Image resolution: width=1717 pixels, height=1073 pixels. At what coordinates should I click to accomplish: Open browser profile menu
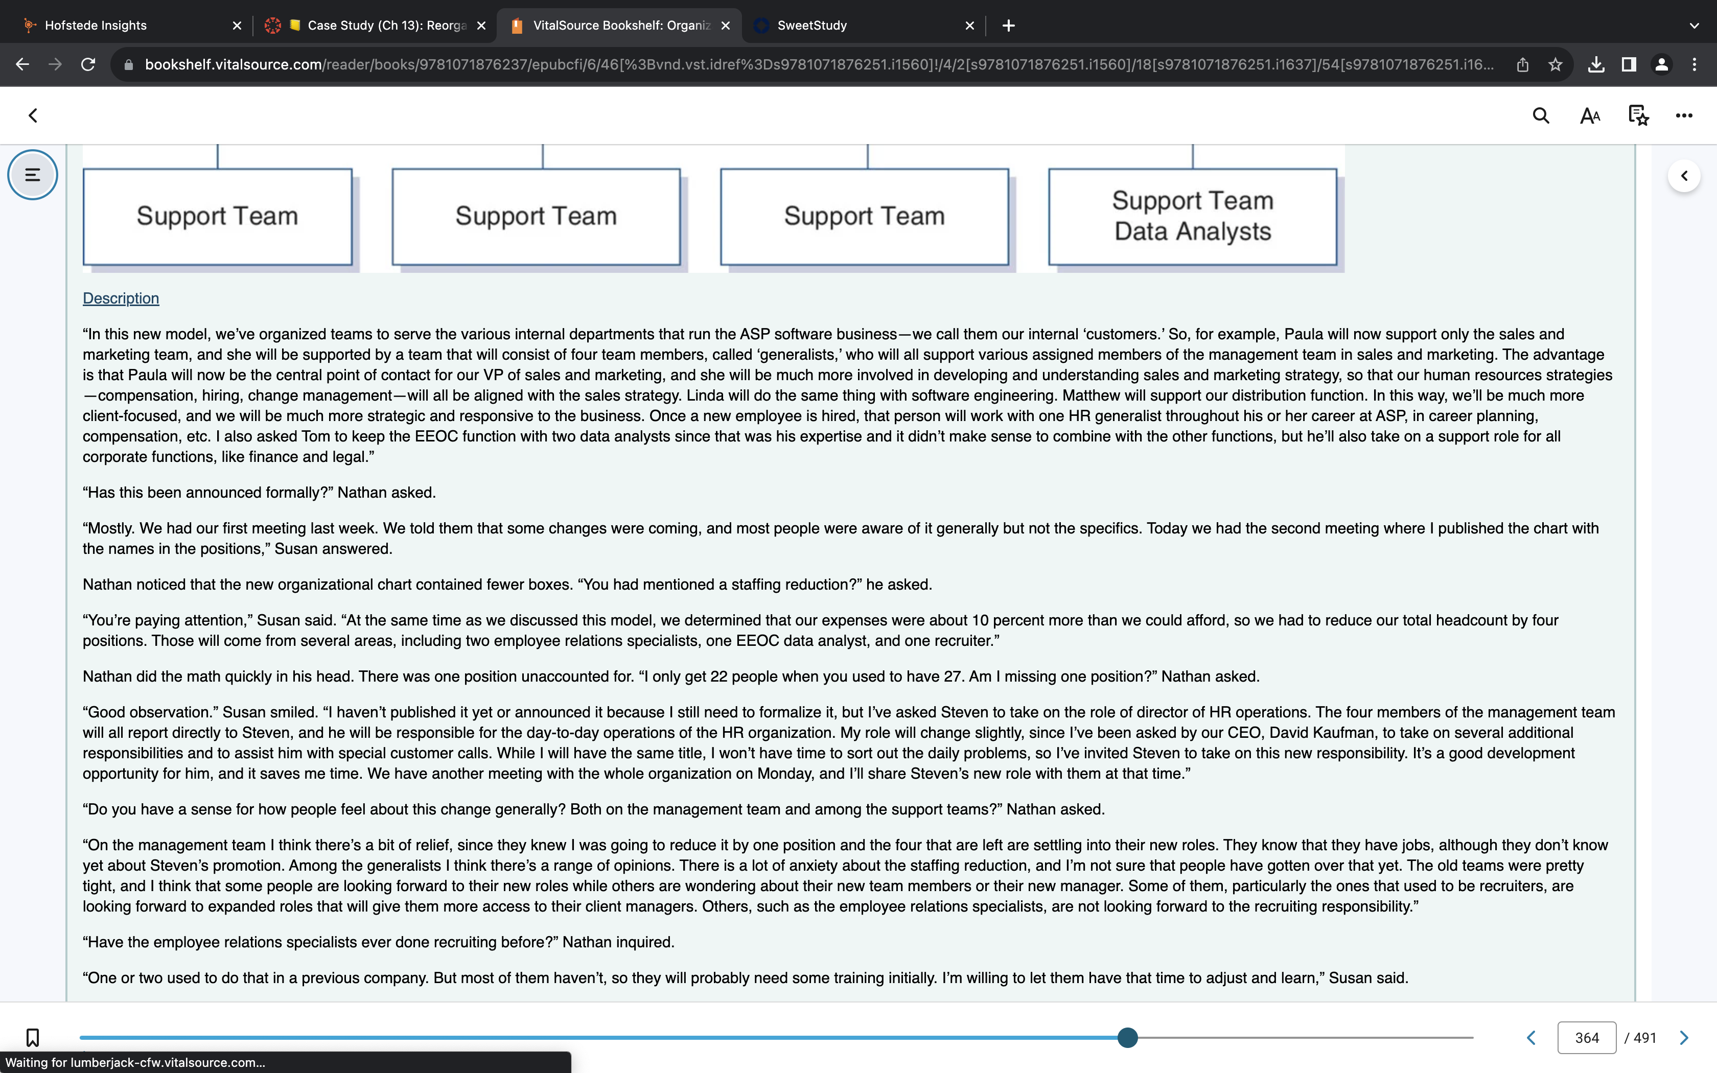pos(1661,64)
